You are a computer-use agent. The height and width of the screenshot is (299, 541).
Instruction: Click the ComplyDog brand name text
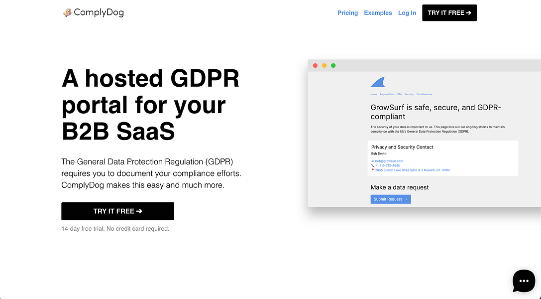click(x=99, y=12)
